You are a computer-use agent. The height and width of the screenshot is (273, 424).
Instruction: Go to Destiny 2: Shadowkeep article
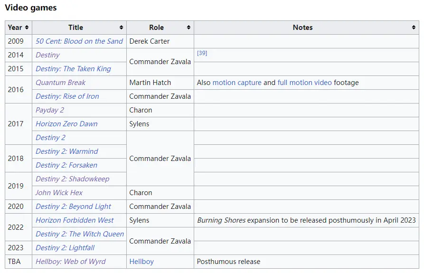[x=72, y=179]
